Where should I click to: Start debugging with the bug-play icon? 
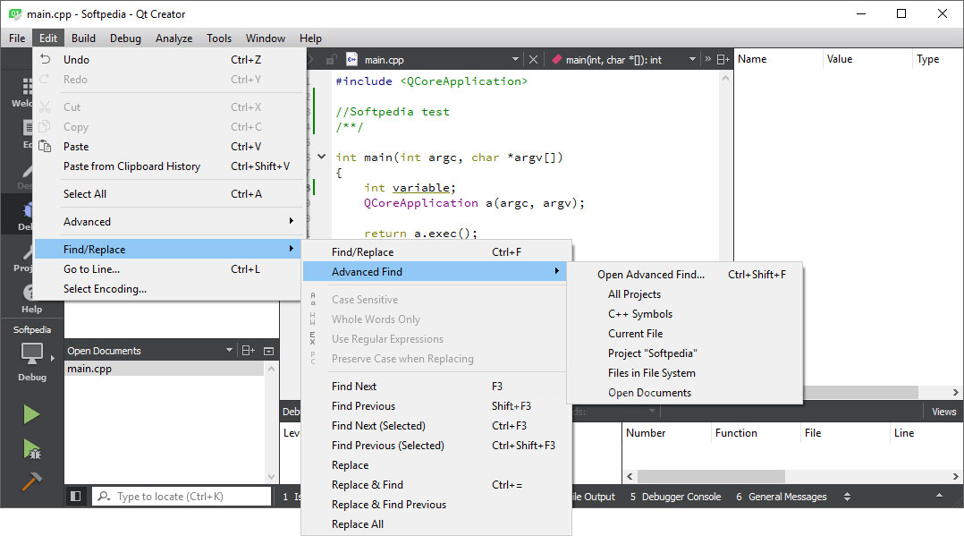point(31,448)
